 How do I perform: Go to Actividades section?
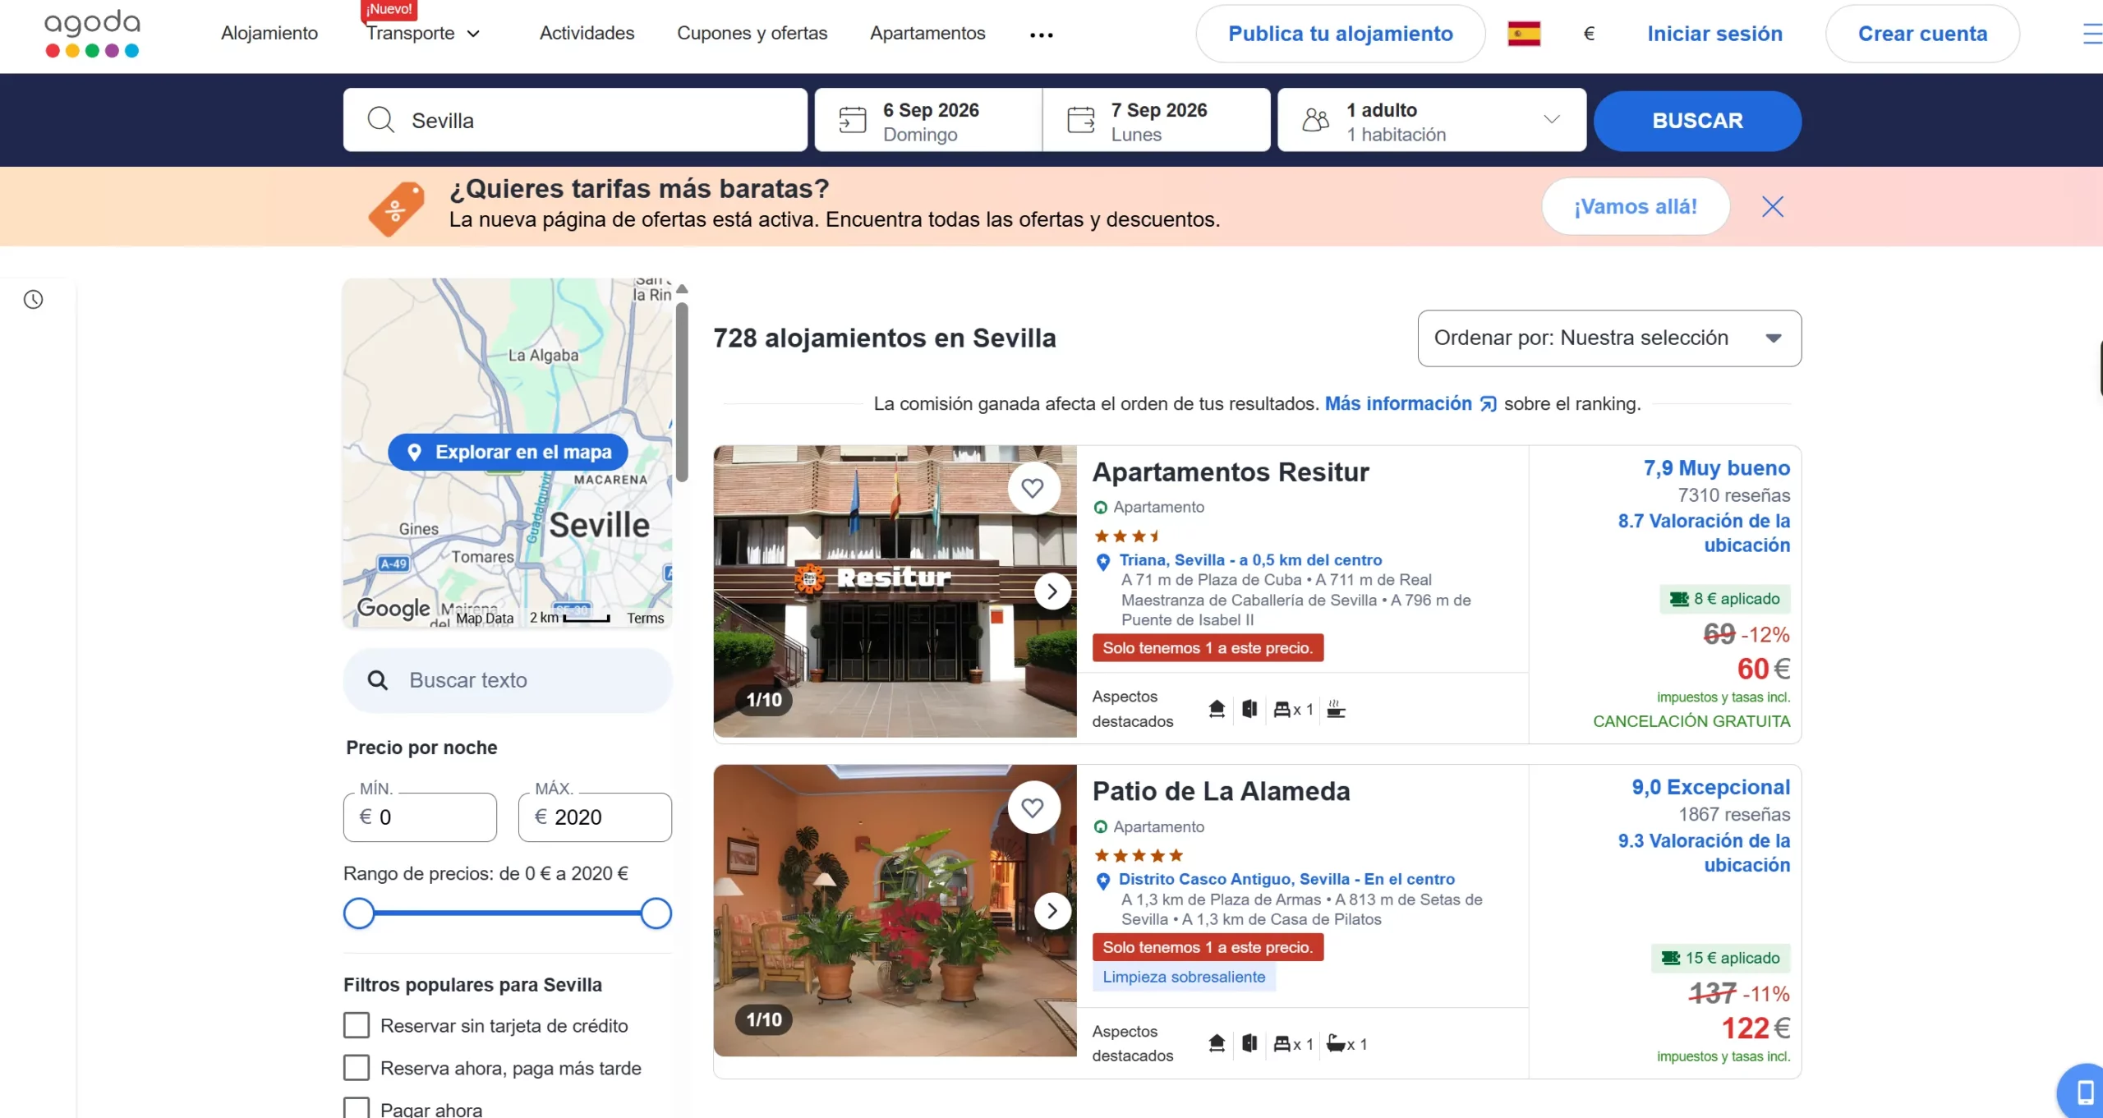[587, 33]
